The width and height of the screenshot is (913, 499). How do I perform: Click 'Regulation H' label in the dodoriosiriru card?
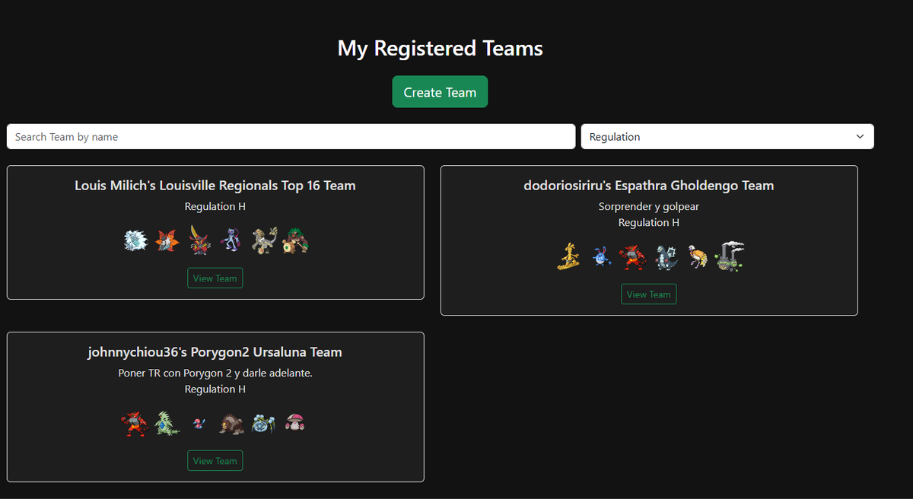pos(649,223)
